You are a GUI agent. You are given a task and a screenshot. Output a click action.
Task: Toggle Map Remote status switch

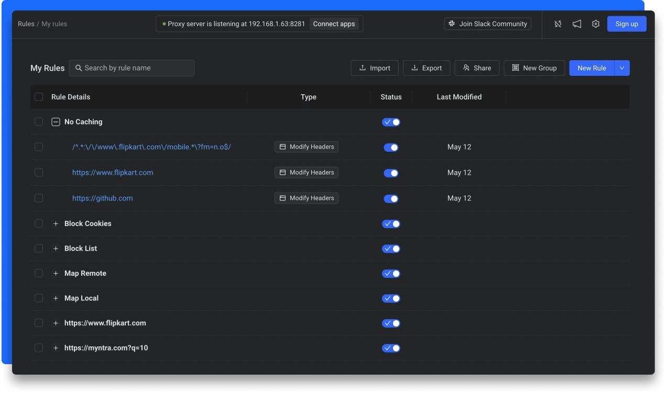[391, 274]
